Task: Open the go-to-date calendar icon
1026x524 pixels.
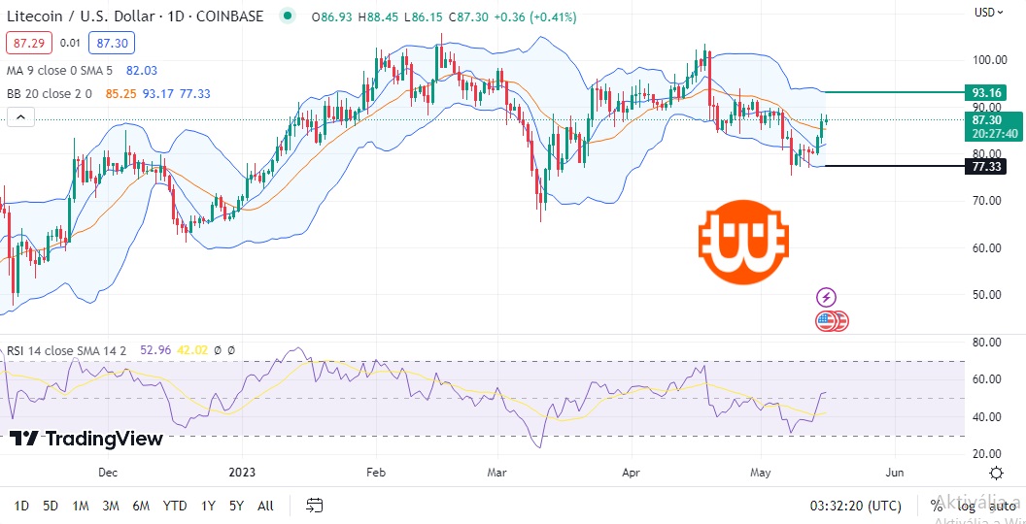Action: tap(315, 505)
